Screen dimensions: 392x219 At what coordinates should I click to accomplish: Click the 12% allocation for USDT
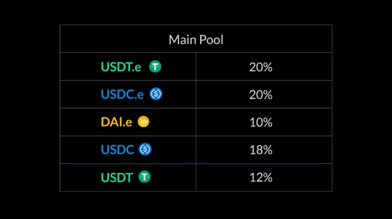tap(261, 177)
